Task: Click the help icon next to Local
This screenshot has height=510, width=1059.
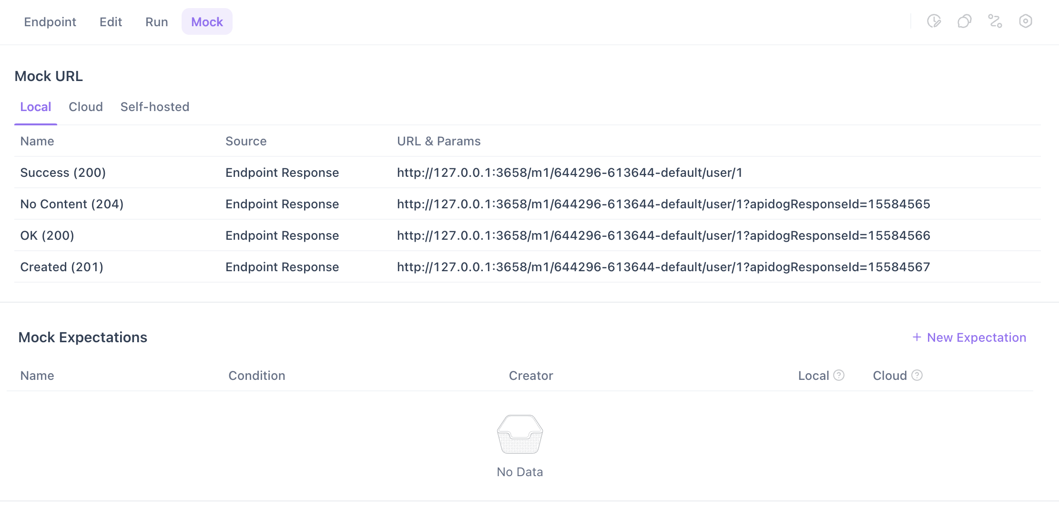Action: click(x=839, y=376)
